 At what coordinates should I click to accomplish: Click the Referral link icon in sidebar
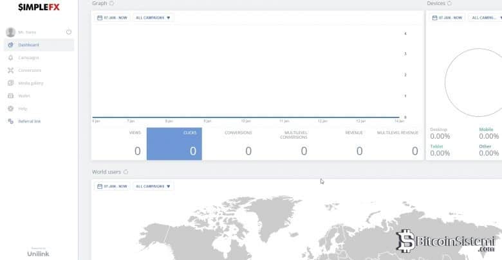[10, 121]
